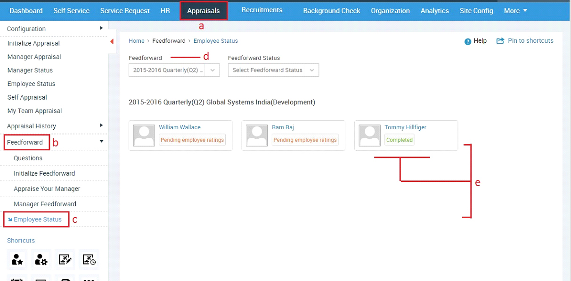
Task: Click William Wallace's Pending employee ratings badge
Action: click(192, 140)
